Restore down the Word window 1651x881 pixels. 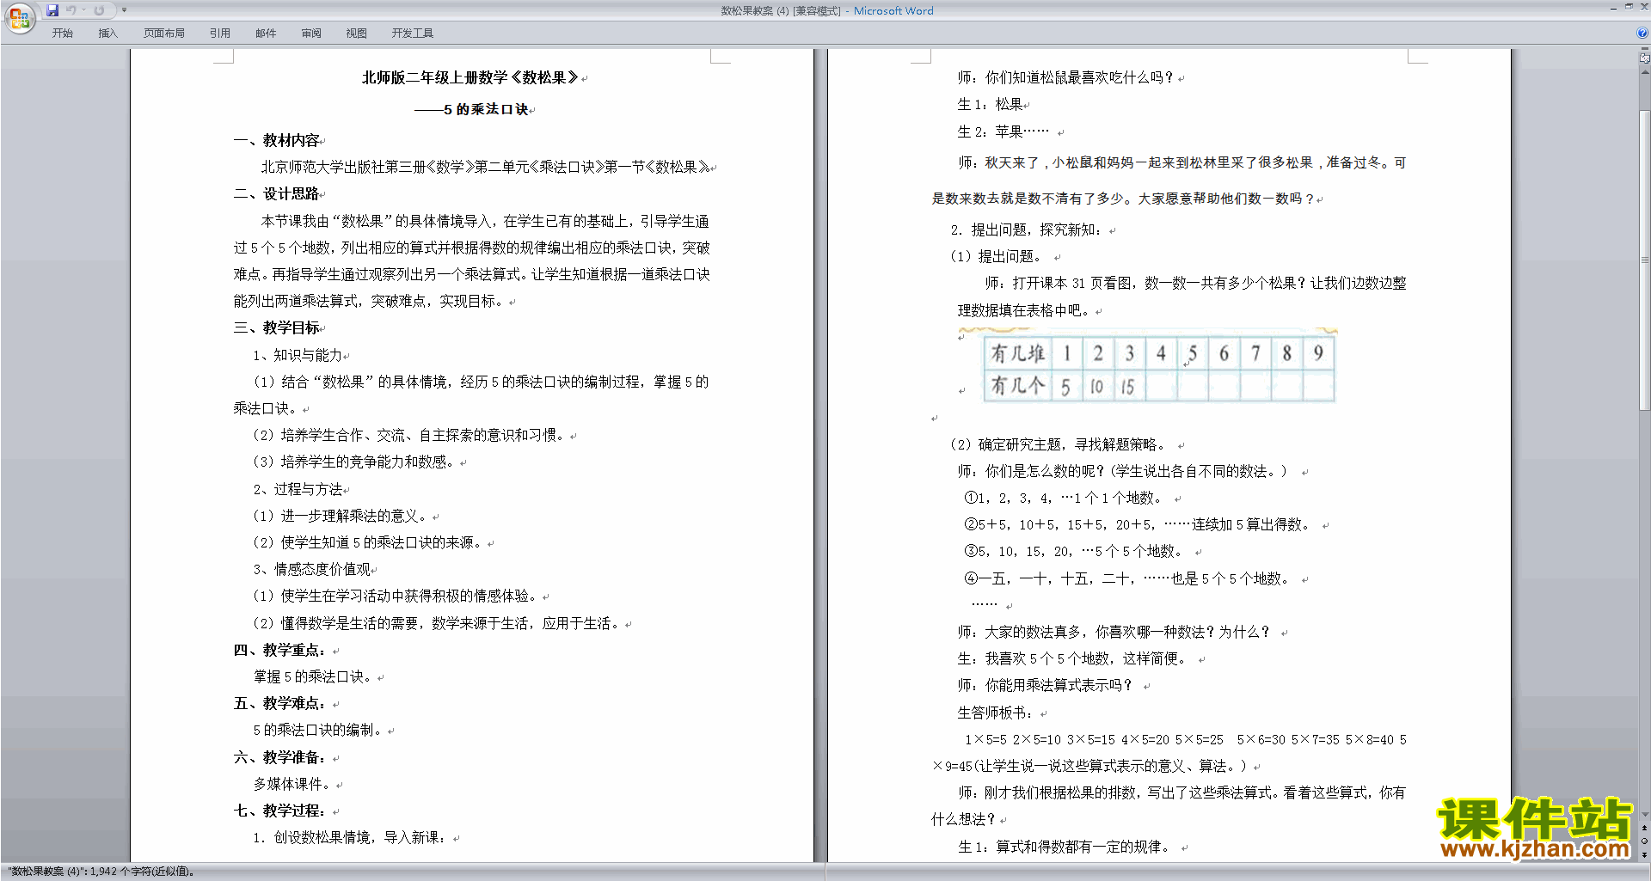tap(1629, 7)
